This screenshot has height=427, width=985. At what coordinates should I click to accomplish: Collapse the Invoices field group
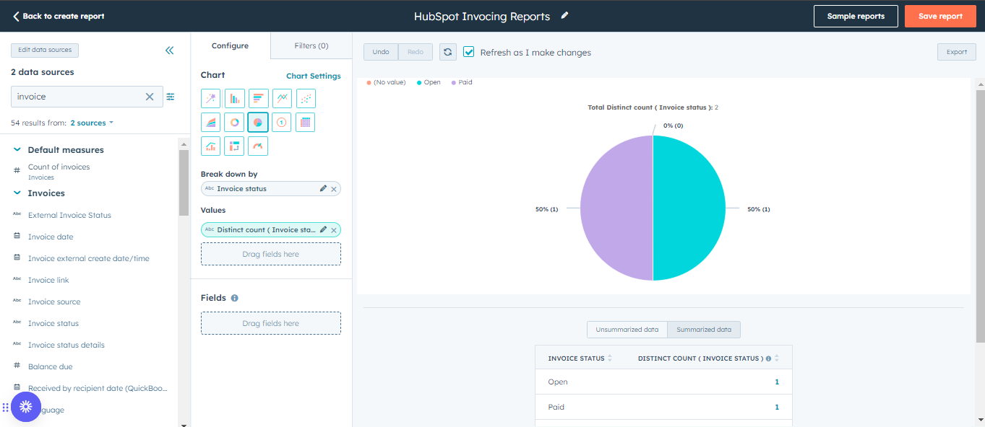16,193
